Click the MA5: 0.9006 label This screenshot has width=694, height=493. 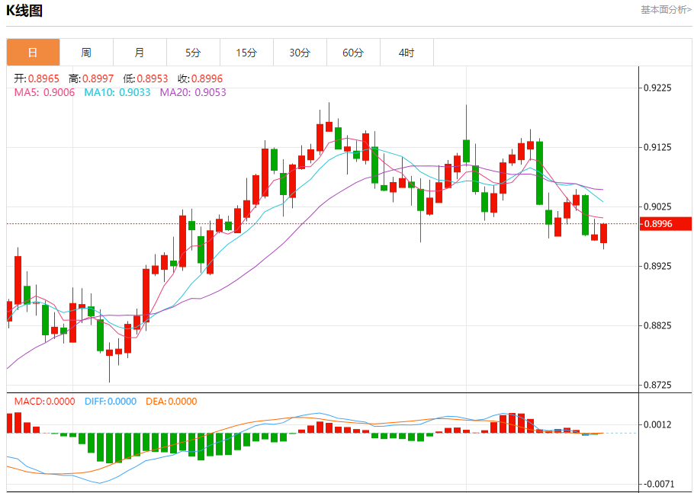click(x=45, y=92)
